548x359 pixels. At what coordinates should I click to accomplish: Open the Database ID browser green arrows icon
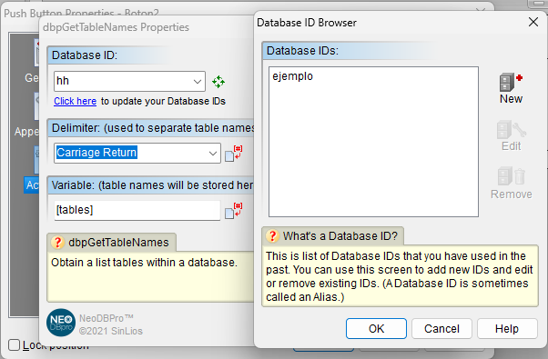click(x=218, y=82)
